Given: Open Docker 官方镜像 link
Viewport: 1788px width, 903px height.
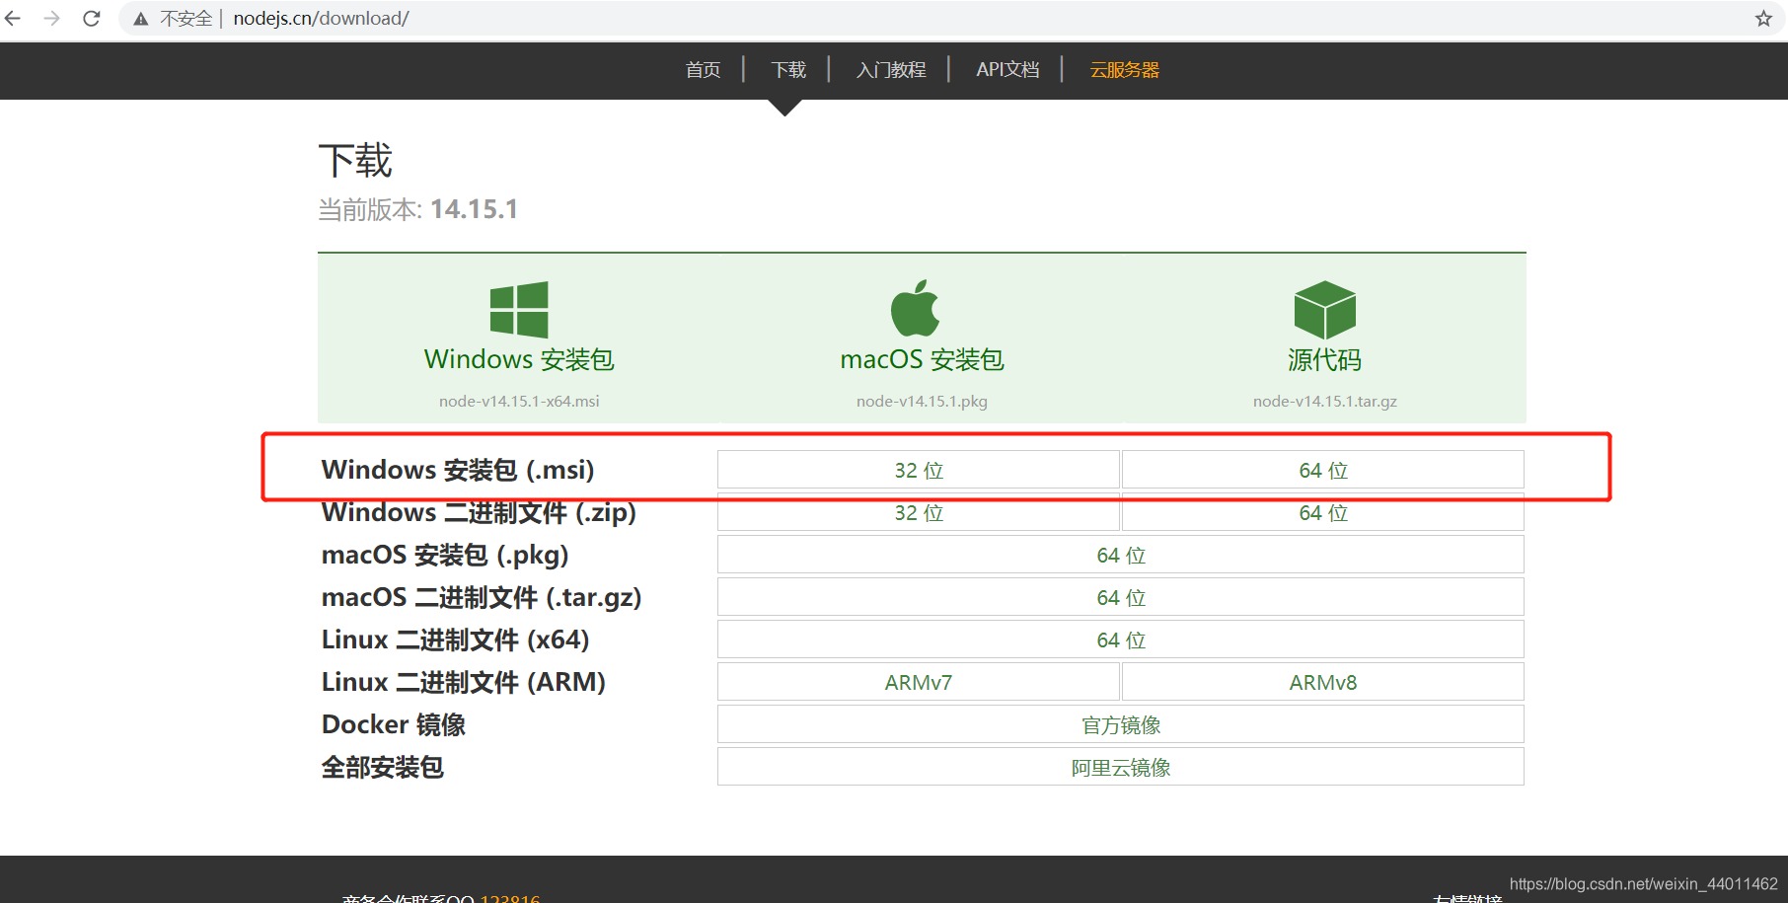Looking at the screenshot, I should (1121, 724).
